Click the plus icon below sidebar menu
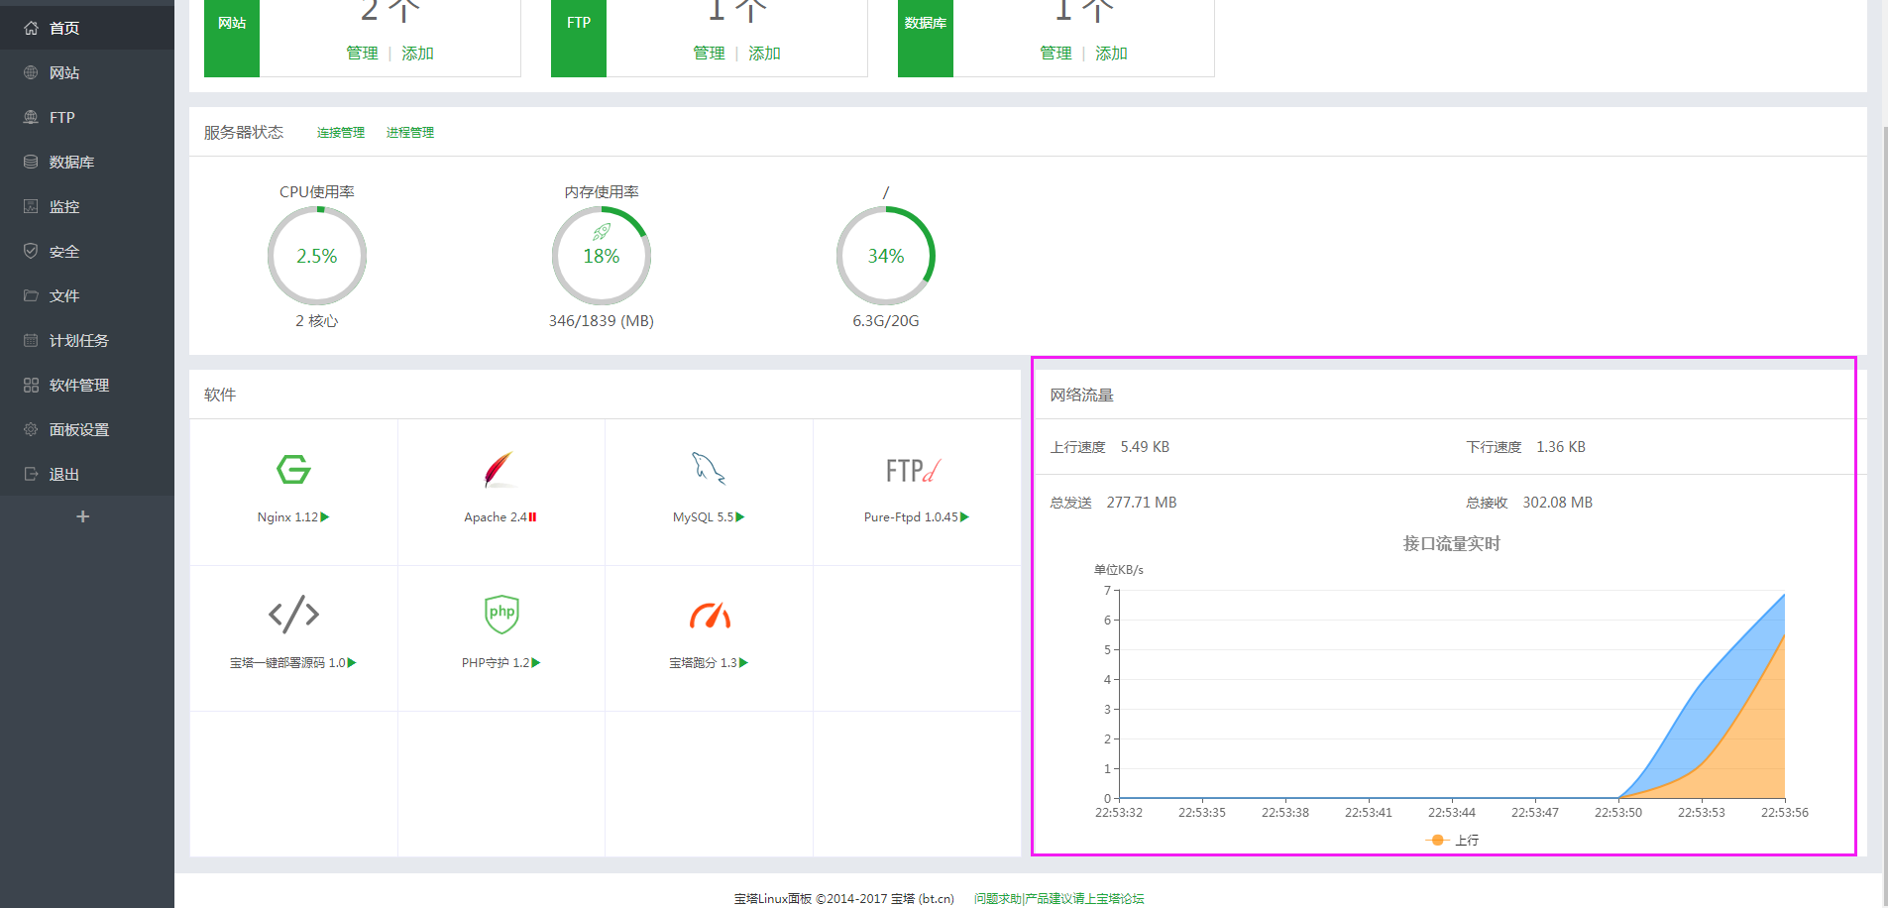The height and width of the screenshot is (908, 1888). [x=83, y=516]
